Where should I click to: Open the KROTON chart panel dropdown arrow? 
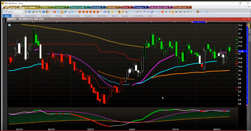(x=244, y=19)
